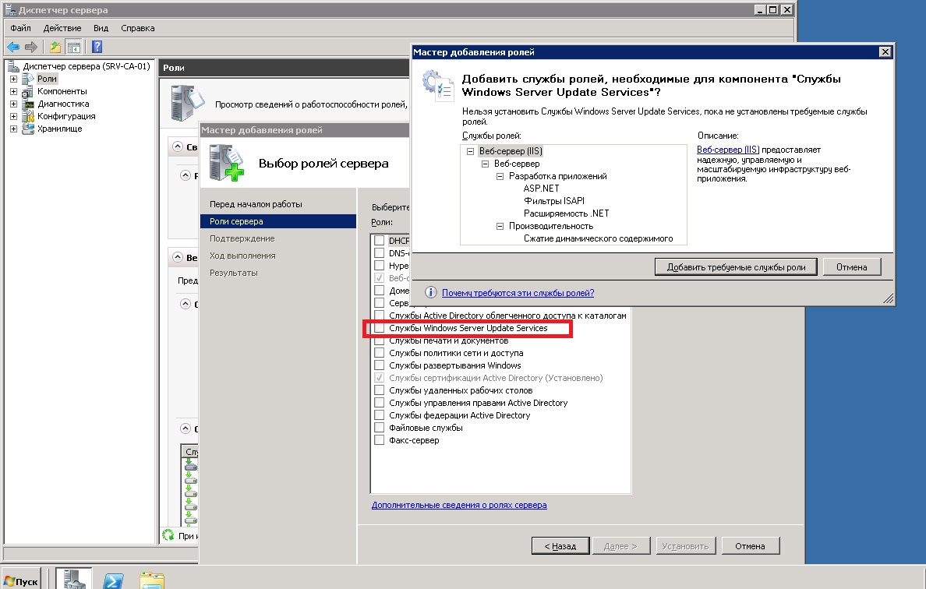Open the file explorer taskbar icon
The height and width of the screenshot is (589, 926).
pyautogui.click(x=152, y=580)
